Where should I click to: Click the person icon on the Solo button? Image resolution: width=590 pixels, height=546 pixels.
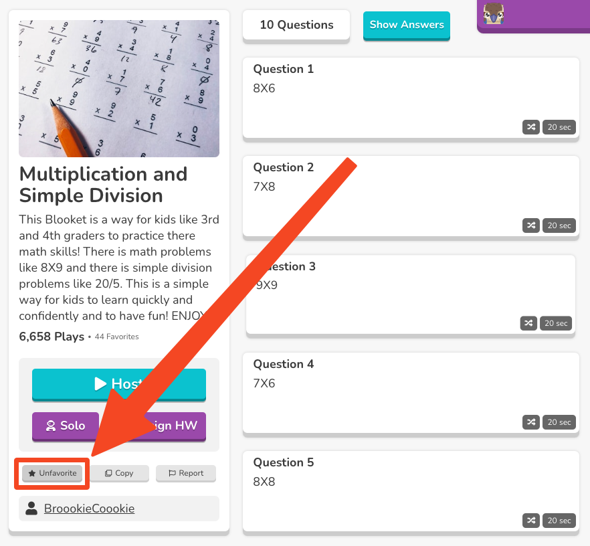[x=51, y=426]
